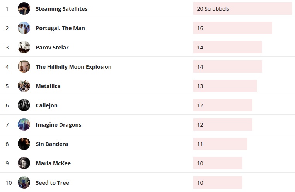Select the Maria McKee name link
This screenshot has width=295, height=192.
[x=53, y=163]
